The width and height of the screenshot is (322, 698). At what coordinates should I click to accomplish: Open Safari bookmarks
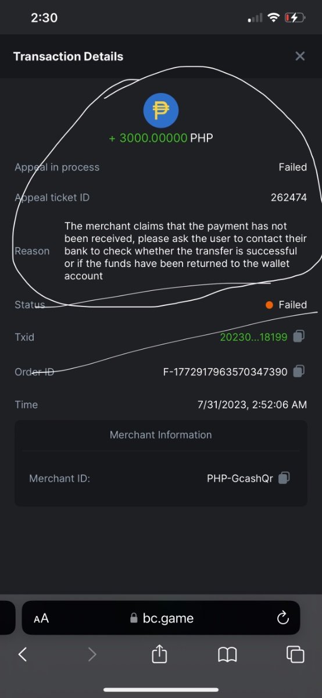click(227, 655)
